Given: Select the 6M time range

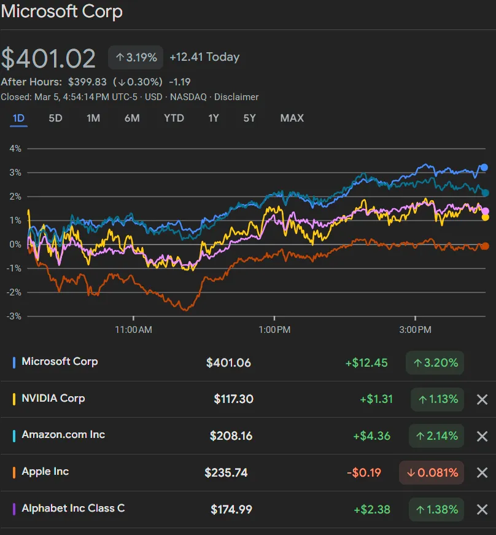Looking at the screenshot, I should coord(132,118).
